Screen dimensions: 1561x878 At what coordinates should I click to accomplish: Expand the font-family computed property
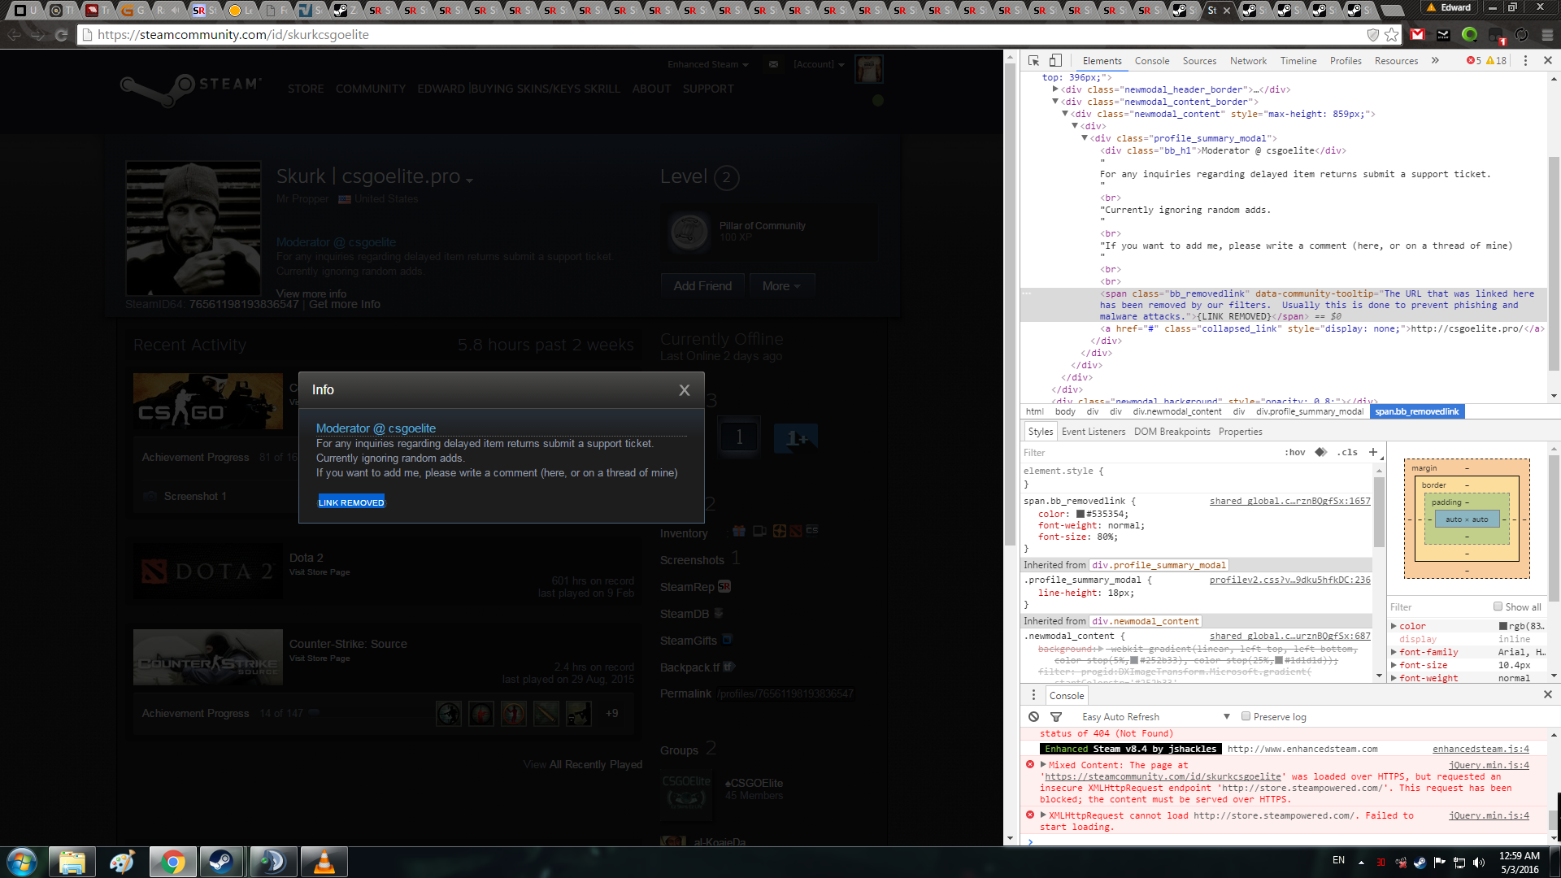click(1394, 652)
